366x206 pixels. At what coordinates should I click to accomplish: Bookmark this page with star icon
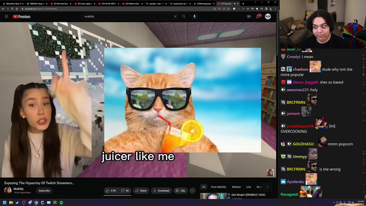coord(229,9)
